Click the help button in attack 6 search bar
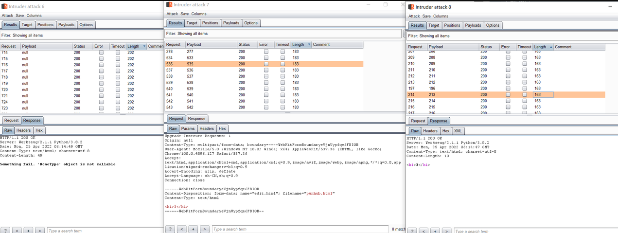The width and height of the screenshot is (618, 233). (x=6, y=231)
